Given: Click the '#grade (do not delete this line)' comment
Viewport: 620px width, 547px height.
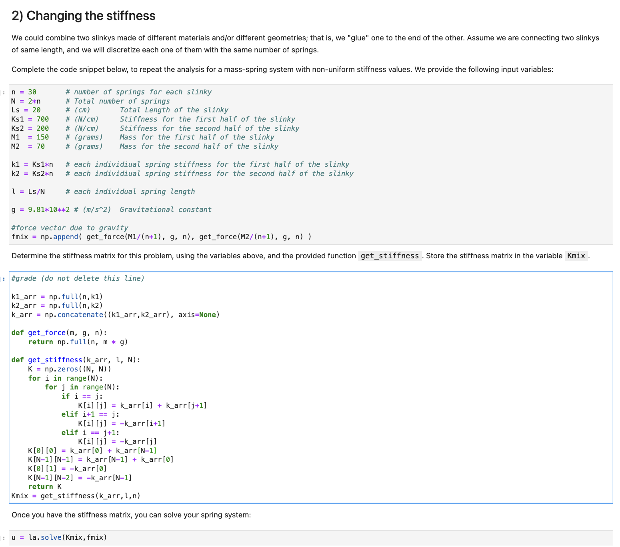Looking at the screenshot, I should [x=78, y=278].
